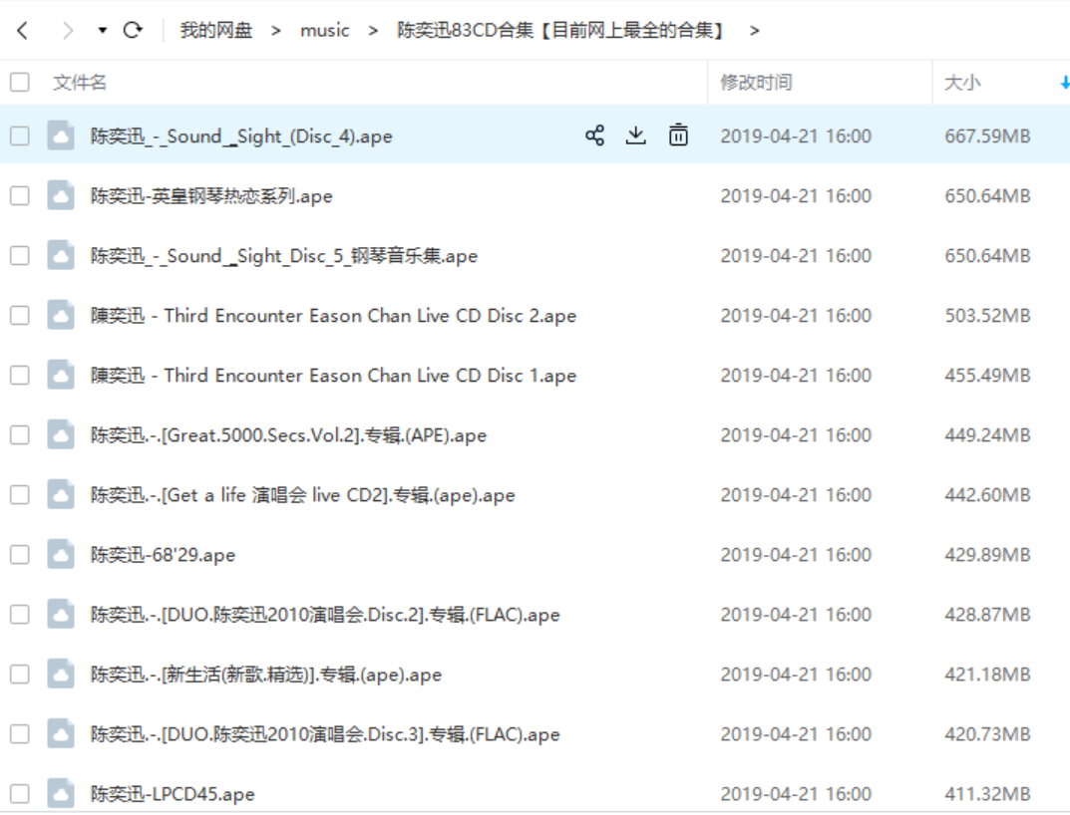Toggle the blue sort direction arrow
The image size is (1070, 815).
click(1065, 84)
